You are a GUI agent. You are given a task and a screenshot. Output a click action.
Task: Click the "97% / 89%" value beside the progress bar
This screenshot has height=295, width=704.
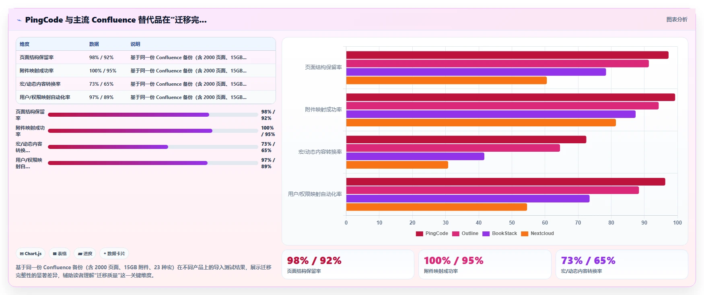(x=268, y=163)
